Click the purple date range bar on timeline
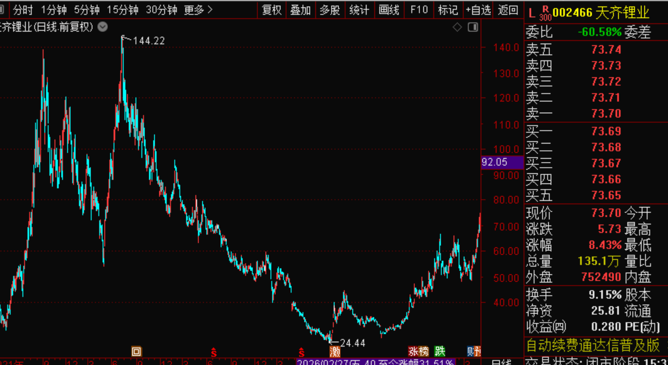This screenshot has width=668, height=365. tap(375, 362)
